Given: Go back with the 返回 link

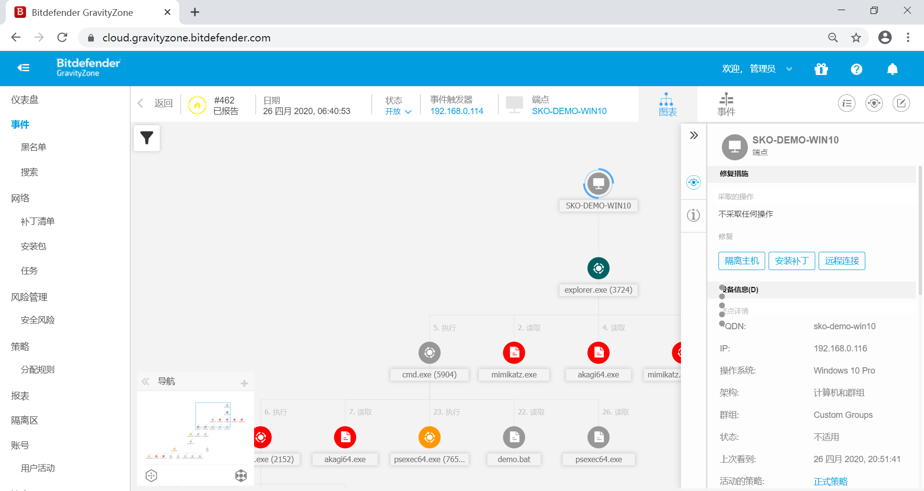Looking at the screenshot, I should (x=155, y=103).
